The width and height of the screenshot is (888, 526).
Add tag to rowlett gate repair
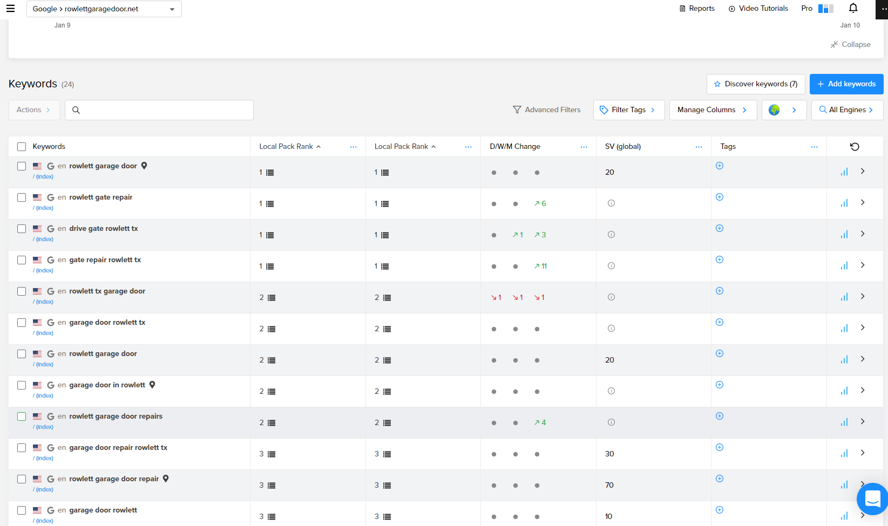click(x=720, y=197)
